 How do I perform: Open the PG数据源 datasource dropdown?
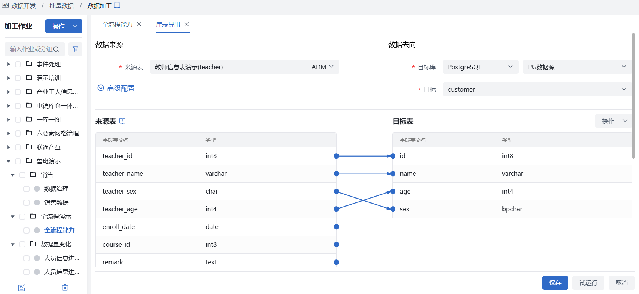tap(577, 67)
